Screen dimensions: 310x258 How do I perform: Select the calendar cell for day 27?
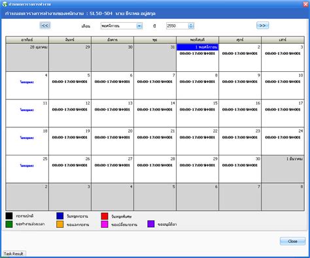click(x=112, y=169)
